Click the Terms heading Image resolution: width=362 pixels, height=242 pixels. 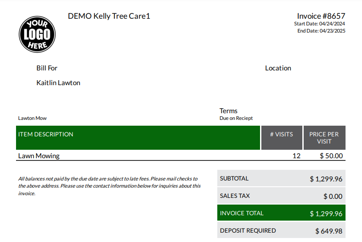coord(228,111)
